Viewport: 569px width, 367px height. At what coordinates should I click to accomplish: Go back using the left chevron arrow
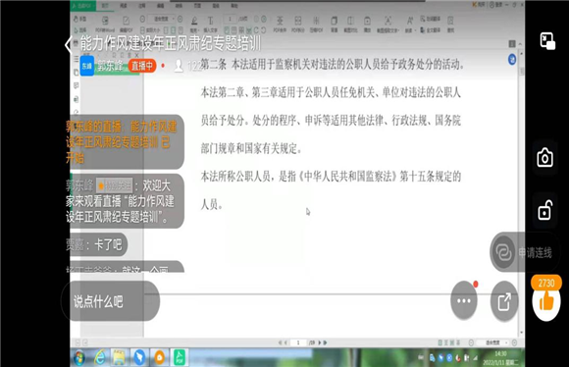(x=68, y=44)
